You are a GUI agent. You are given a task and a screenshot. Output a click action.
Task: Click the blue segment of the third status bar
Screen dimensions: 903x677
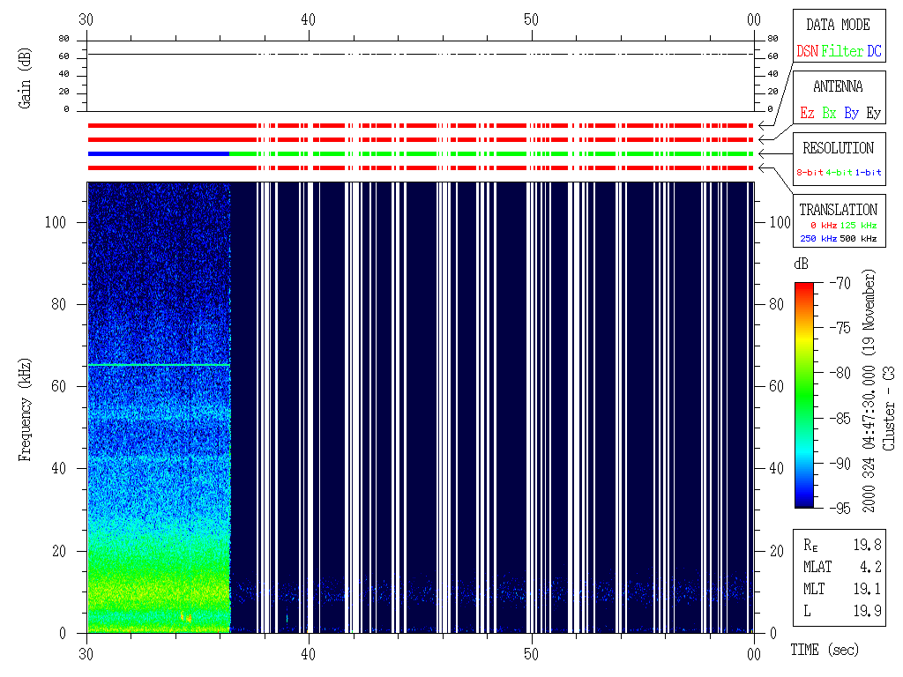coord(159,153)
